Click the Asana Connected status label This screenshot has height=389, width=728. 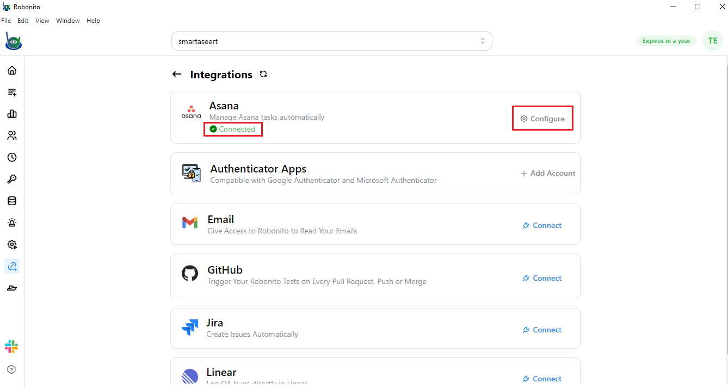click(x=232, y=129)
